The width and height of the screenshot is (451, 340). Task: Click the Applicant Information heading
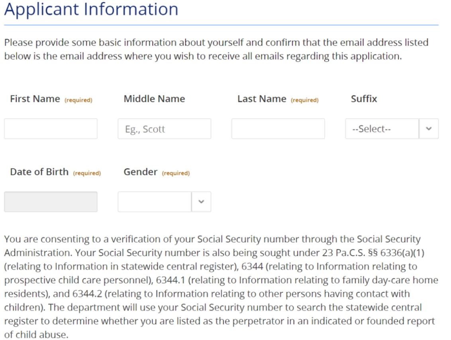[91, 9]
